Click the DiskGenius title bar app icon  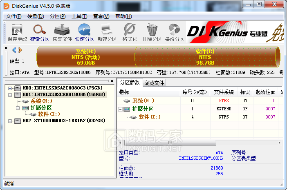(x=7, y=6)
